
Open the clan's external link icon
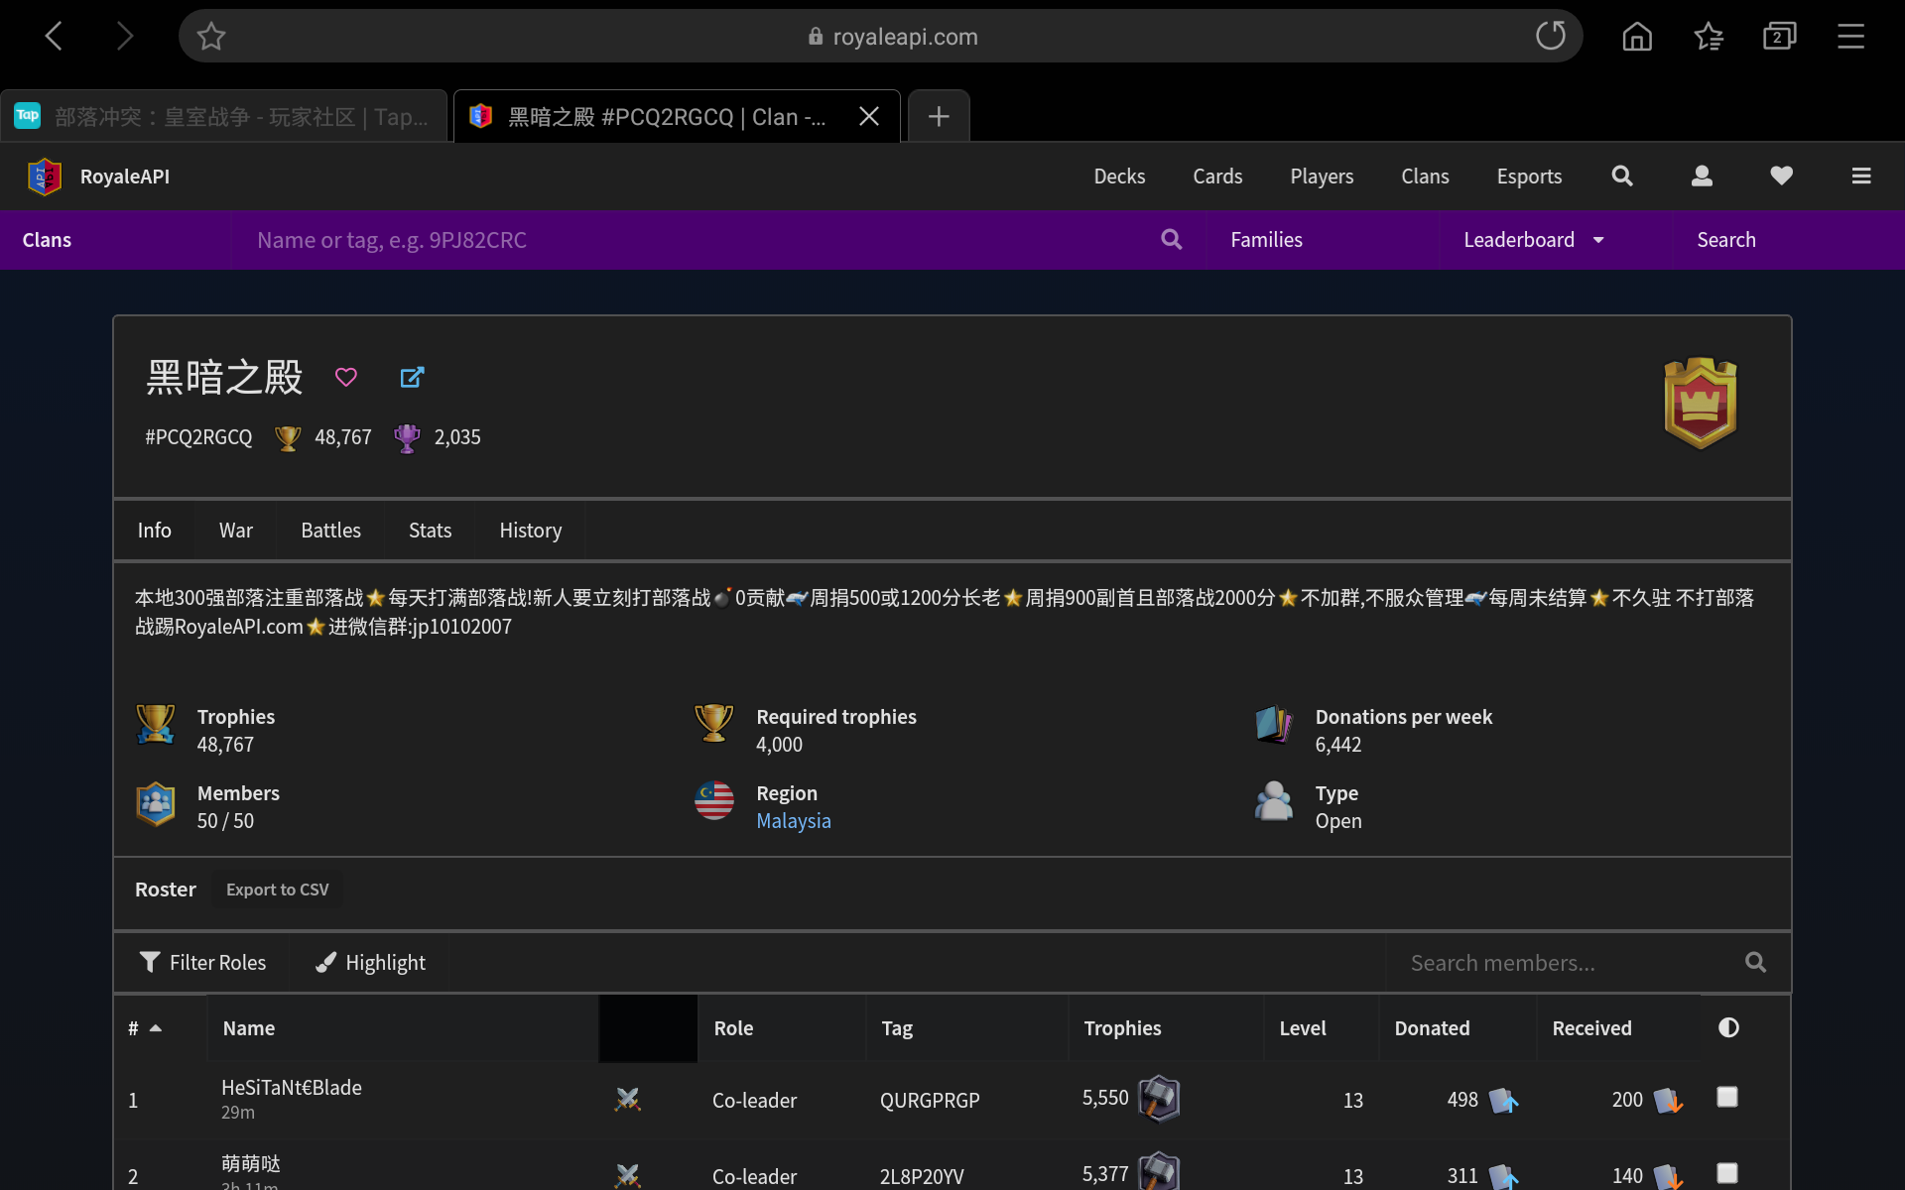tap(412, 377)
